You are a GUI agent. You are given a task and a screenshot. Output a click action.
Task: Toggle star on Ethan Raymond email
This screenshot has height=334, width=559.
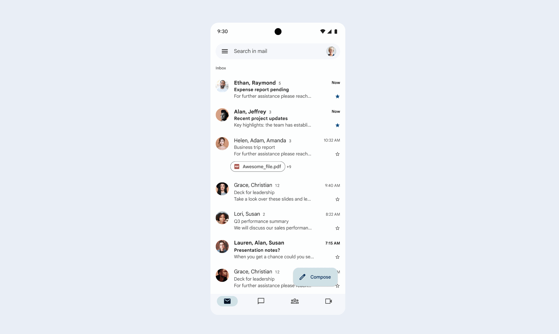point(337,96)
